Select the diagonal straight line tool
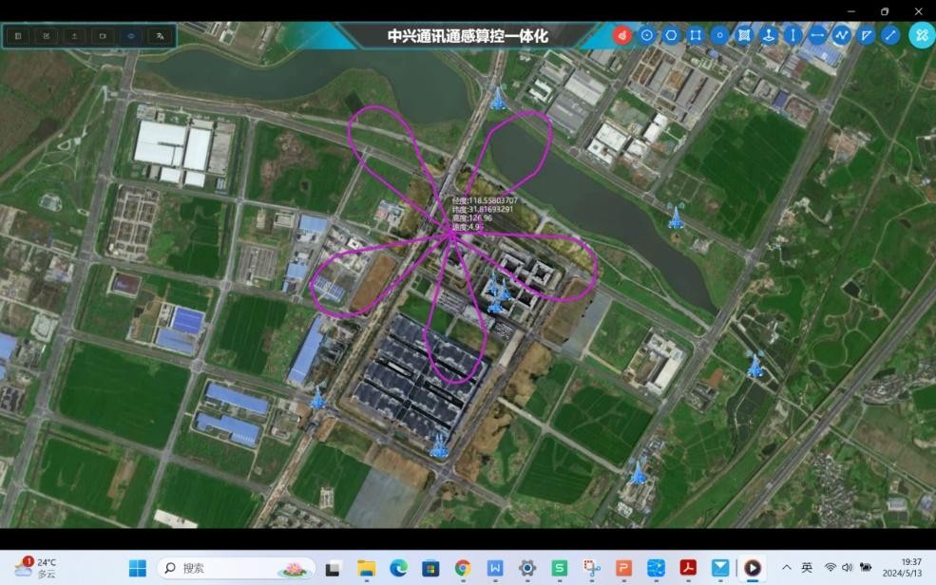This screenshot has height=585, width=936. pos(890,35)
